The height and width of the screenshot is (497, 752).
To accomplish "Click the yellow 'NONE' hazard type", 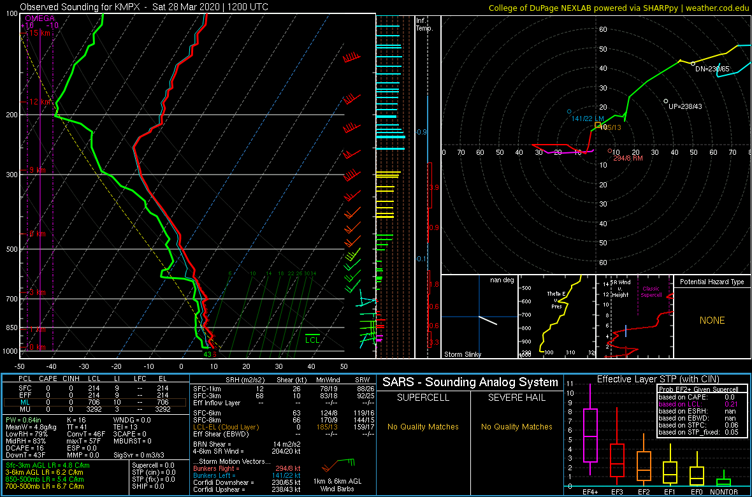I will click(712, 321).
